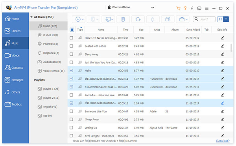Click the Data lost? link

(223, 141)
